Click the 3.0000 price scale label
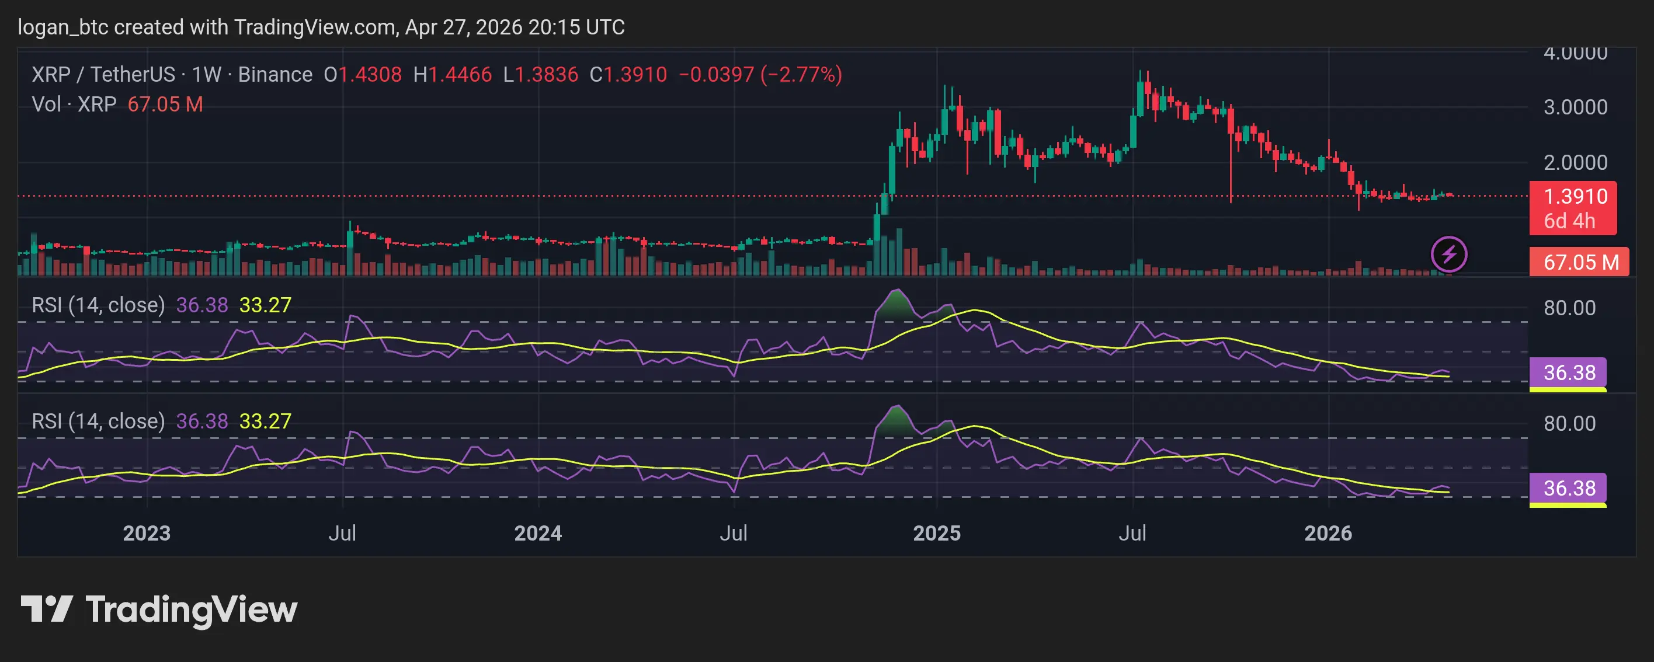1654x662 pixels. point(1575,107)
